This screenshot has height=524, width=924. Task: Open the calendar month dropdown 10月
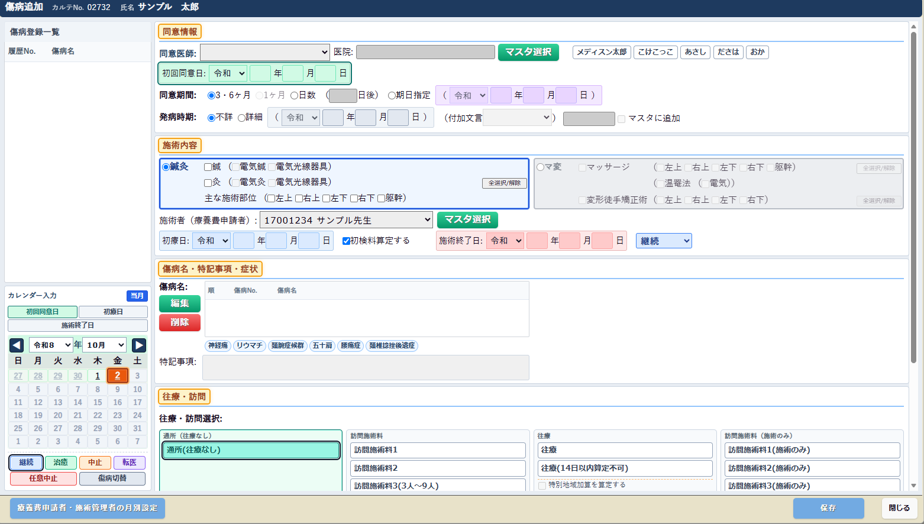[105, 345]
